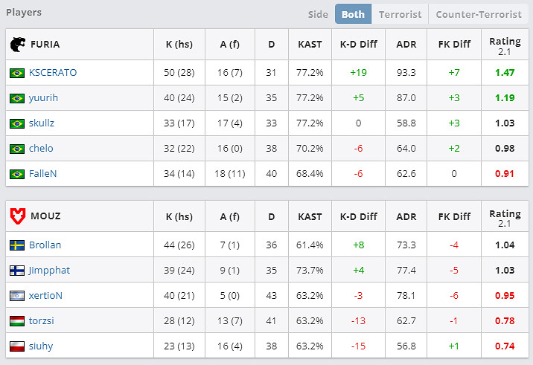Click the MOUZ heart team logo
This screenshot has height=365, width=533.
[16, 217]
